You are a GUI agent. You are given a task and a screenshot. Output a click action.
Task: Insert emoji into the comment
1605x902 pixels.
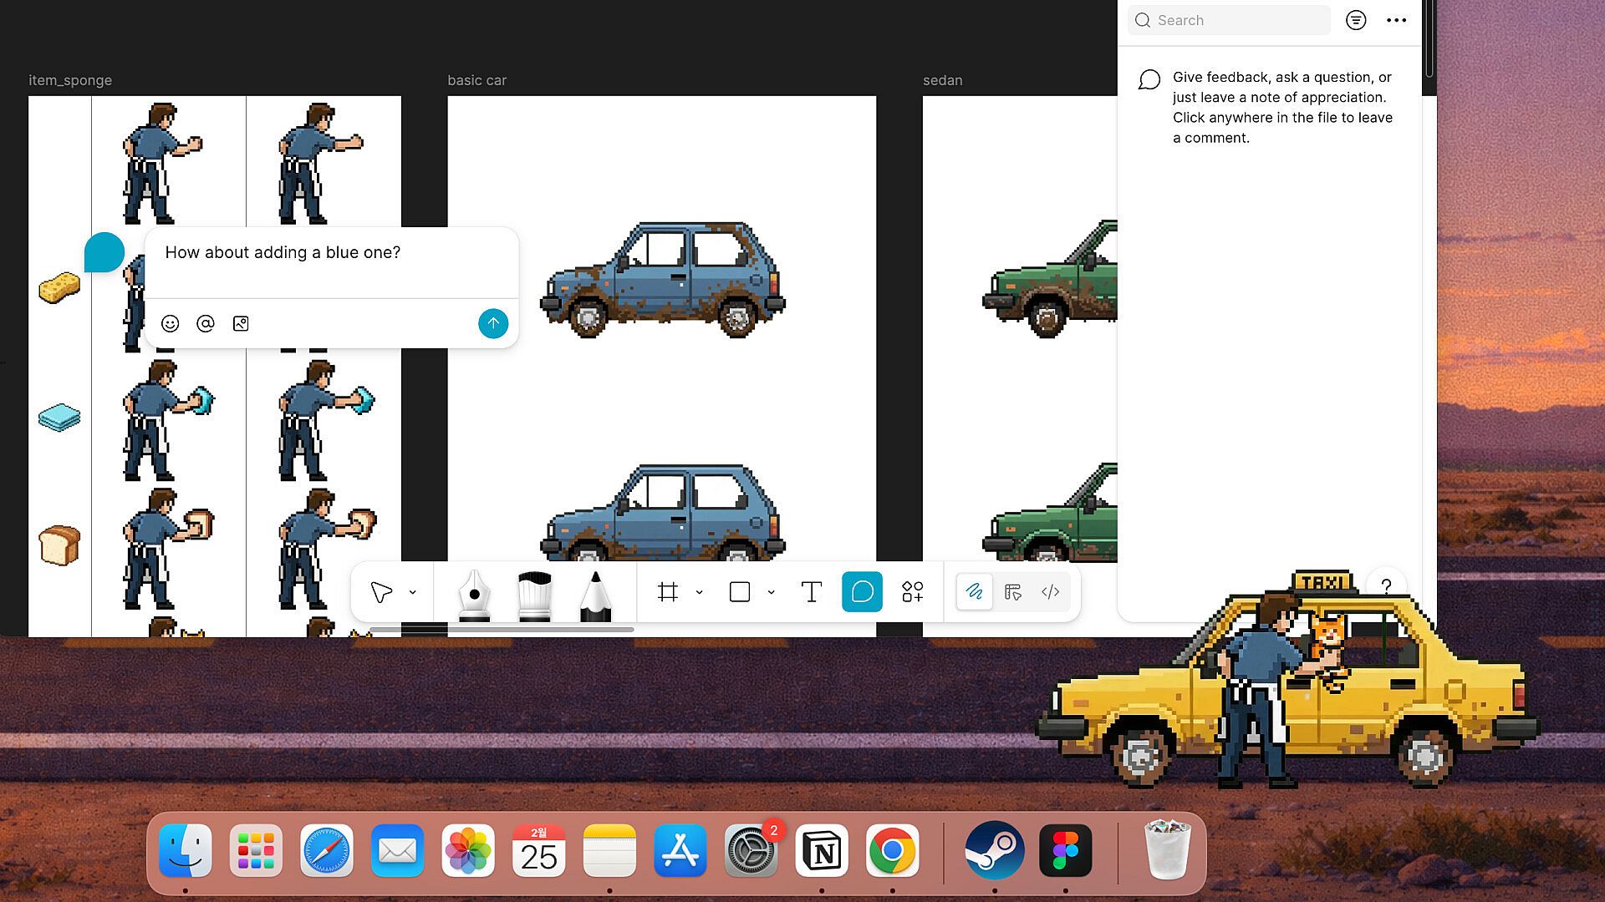170,324
